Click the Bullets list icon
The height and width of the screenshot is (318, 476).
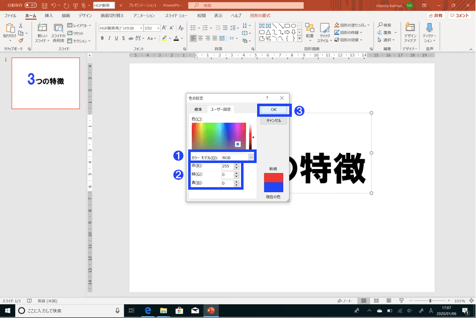point(193,28)
